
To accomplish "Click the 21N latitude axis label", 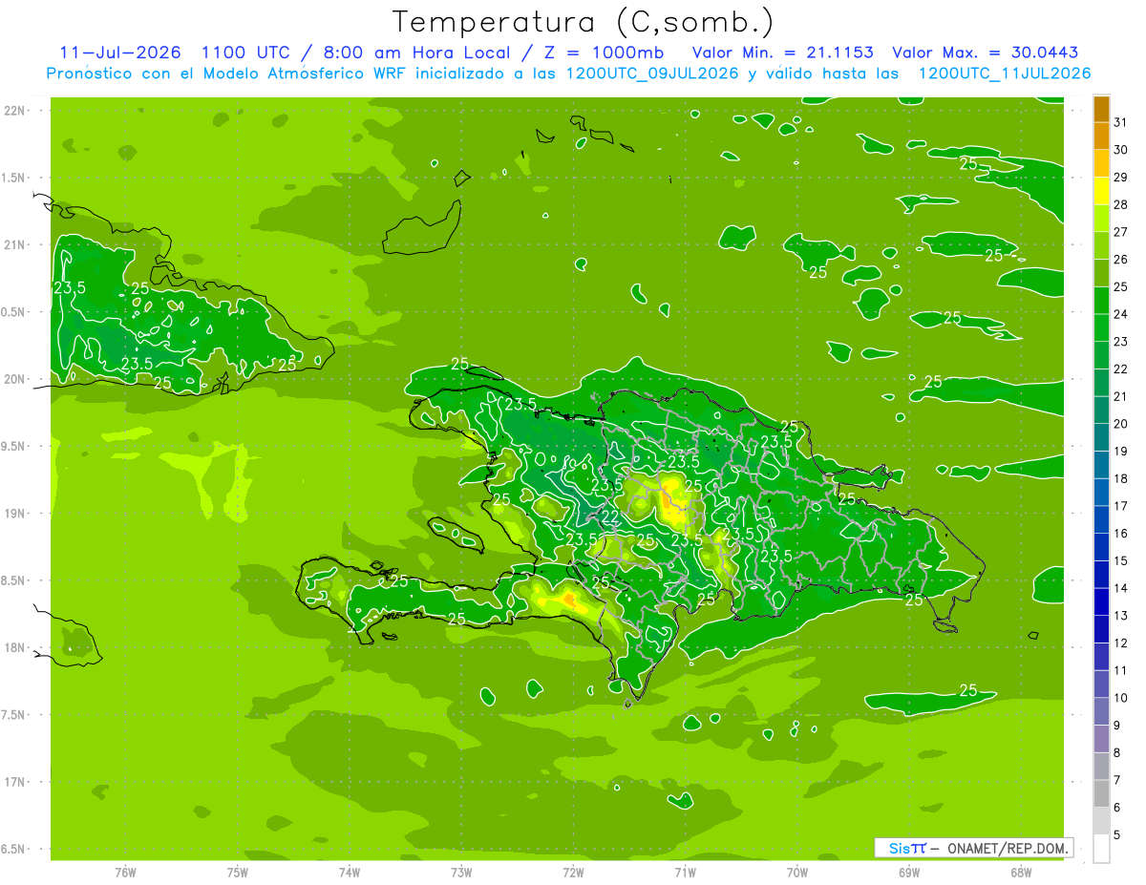I will [16, 244].
